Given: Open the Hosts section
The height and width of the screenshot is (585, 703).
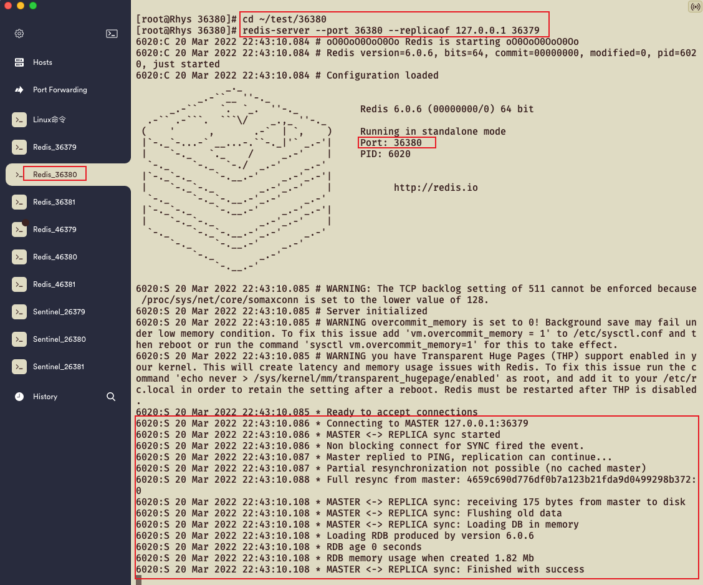Looking at the screenshot, I should [42, 62].
